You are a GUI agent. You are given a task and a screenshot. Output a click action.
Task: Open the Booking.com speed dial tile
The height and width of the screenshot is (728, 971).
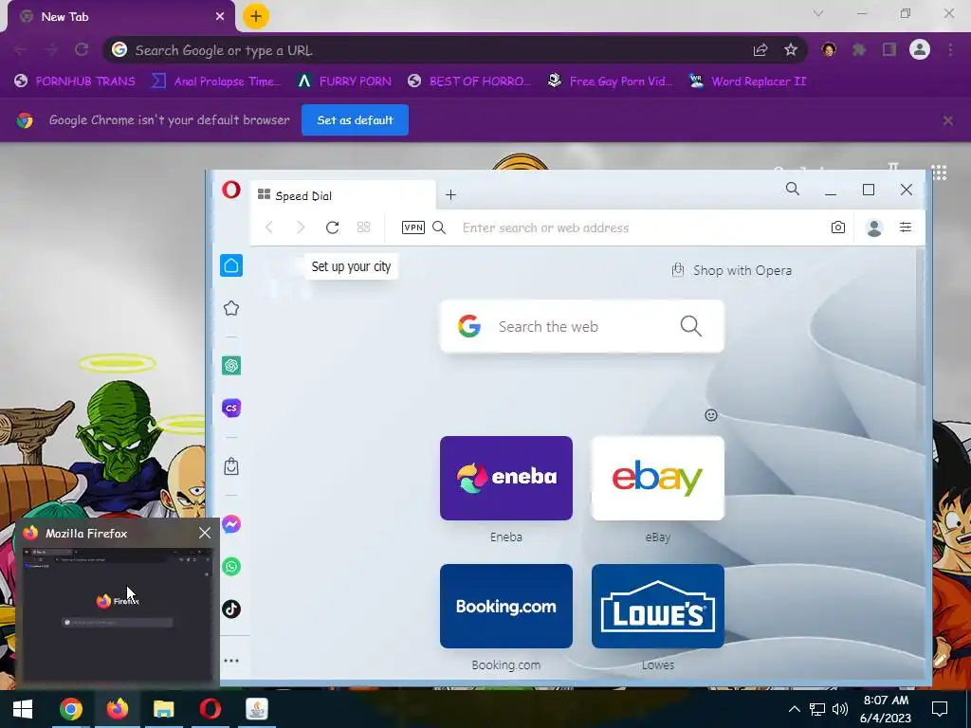506,606
